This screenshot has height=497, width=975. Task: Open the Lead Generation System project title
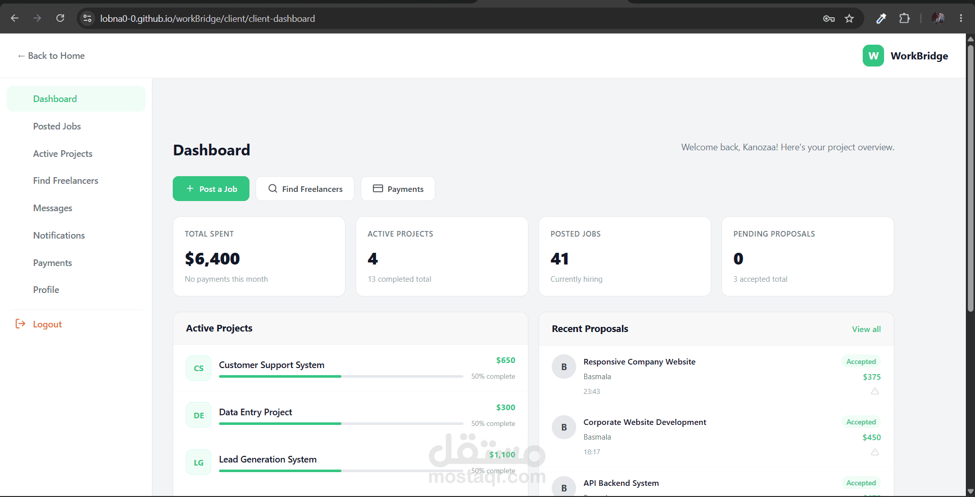(x=268, y=459)
